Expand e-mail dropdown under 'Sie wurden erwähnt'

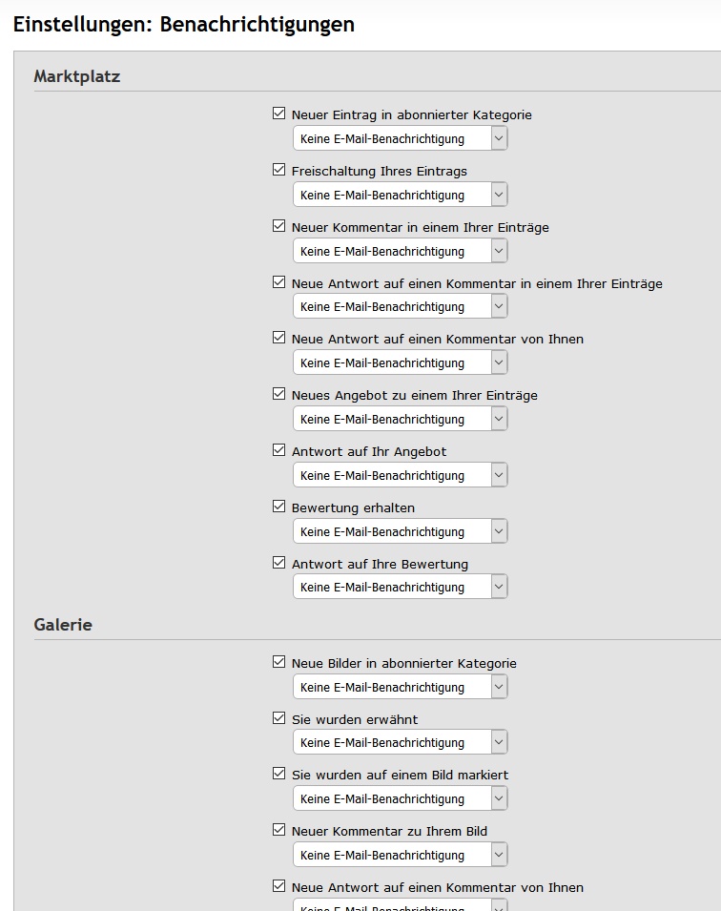pyautogui.click(x=400, y=742)
